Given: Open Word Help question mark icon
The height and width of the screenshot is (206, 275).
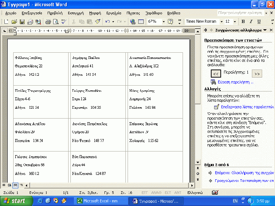Looking at the screenshot, I should [170, 22].
